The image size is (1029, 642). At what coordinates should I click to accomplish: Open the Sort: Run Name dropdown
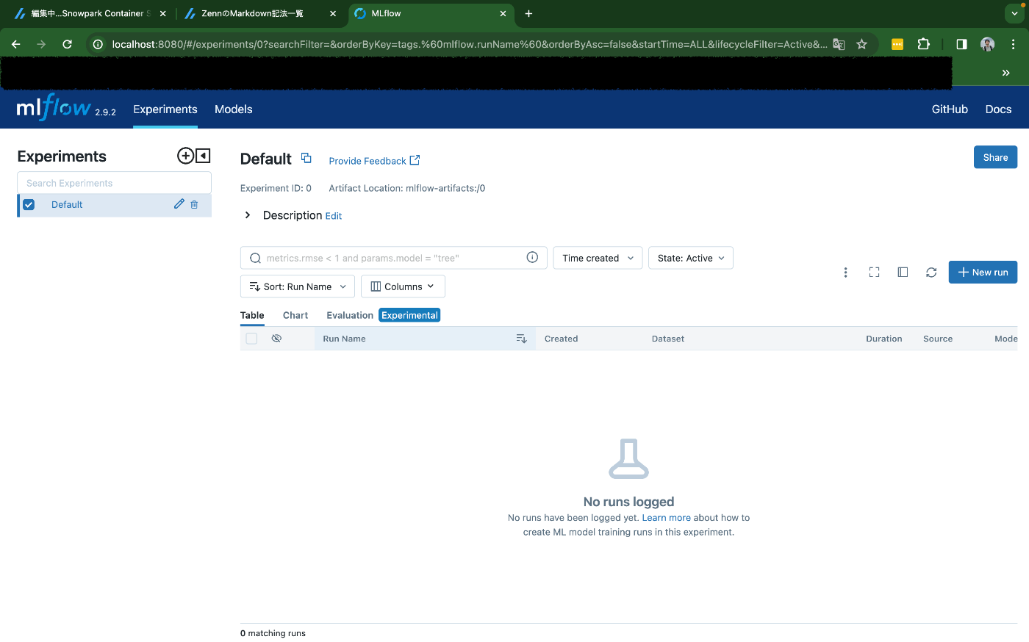tap(298, 286)
